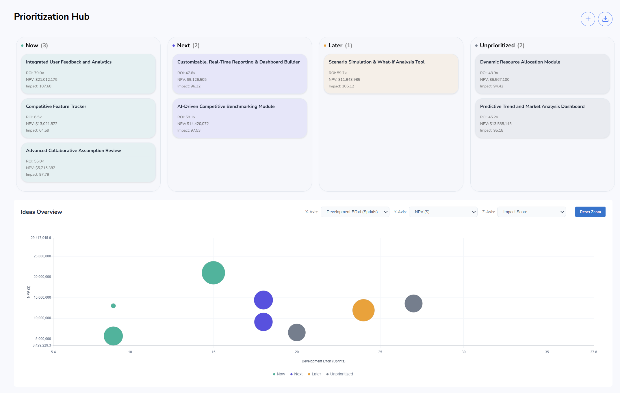Click the AI-Driven Competitive Benchmarking Module card
The height and width of the screenshot is (393, 620).
click(240, 118)
